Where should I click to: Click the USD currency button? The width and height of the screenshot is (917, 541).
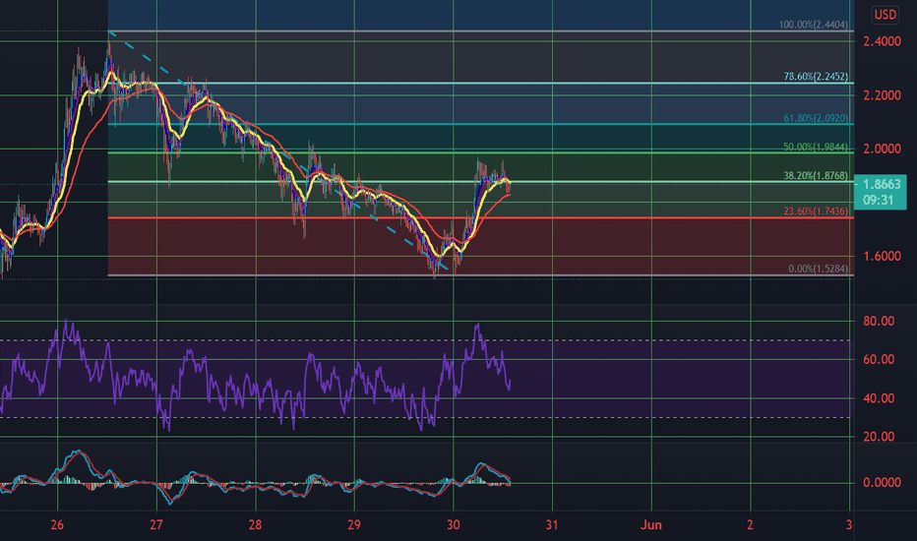pyautogui.click(x=885, y=15)
